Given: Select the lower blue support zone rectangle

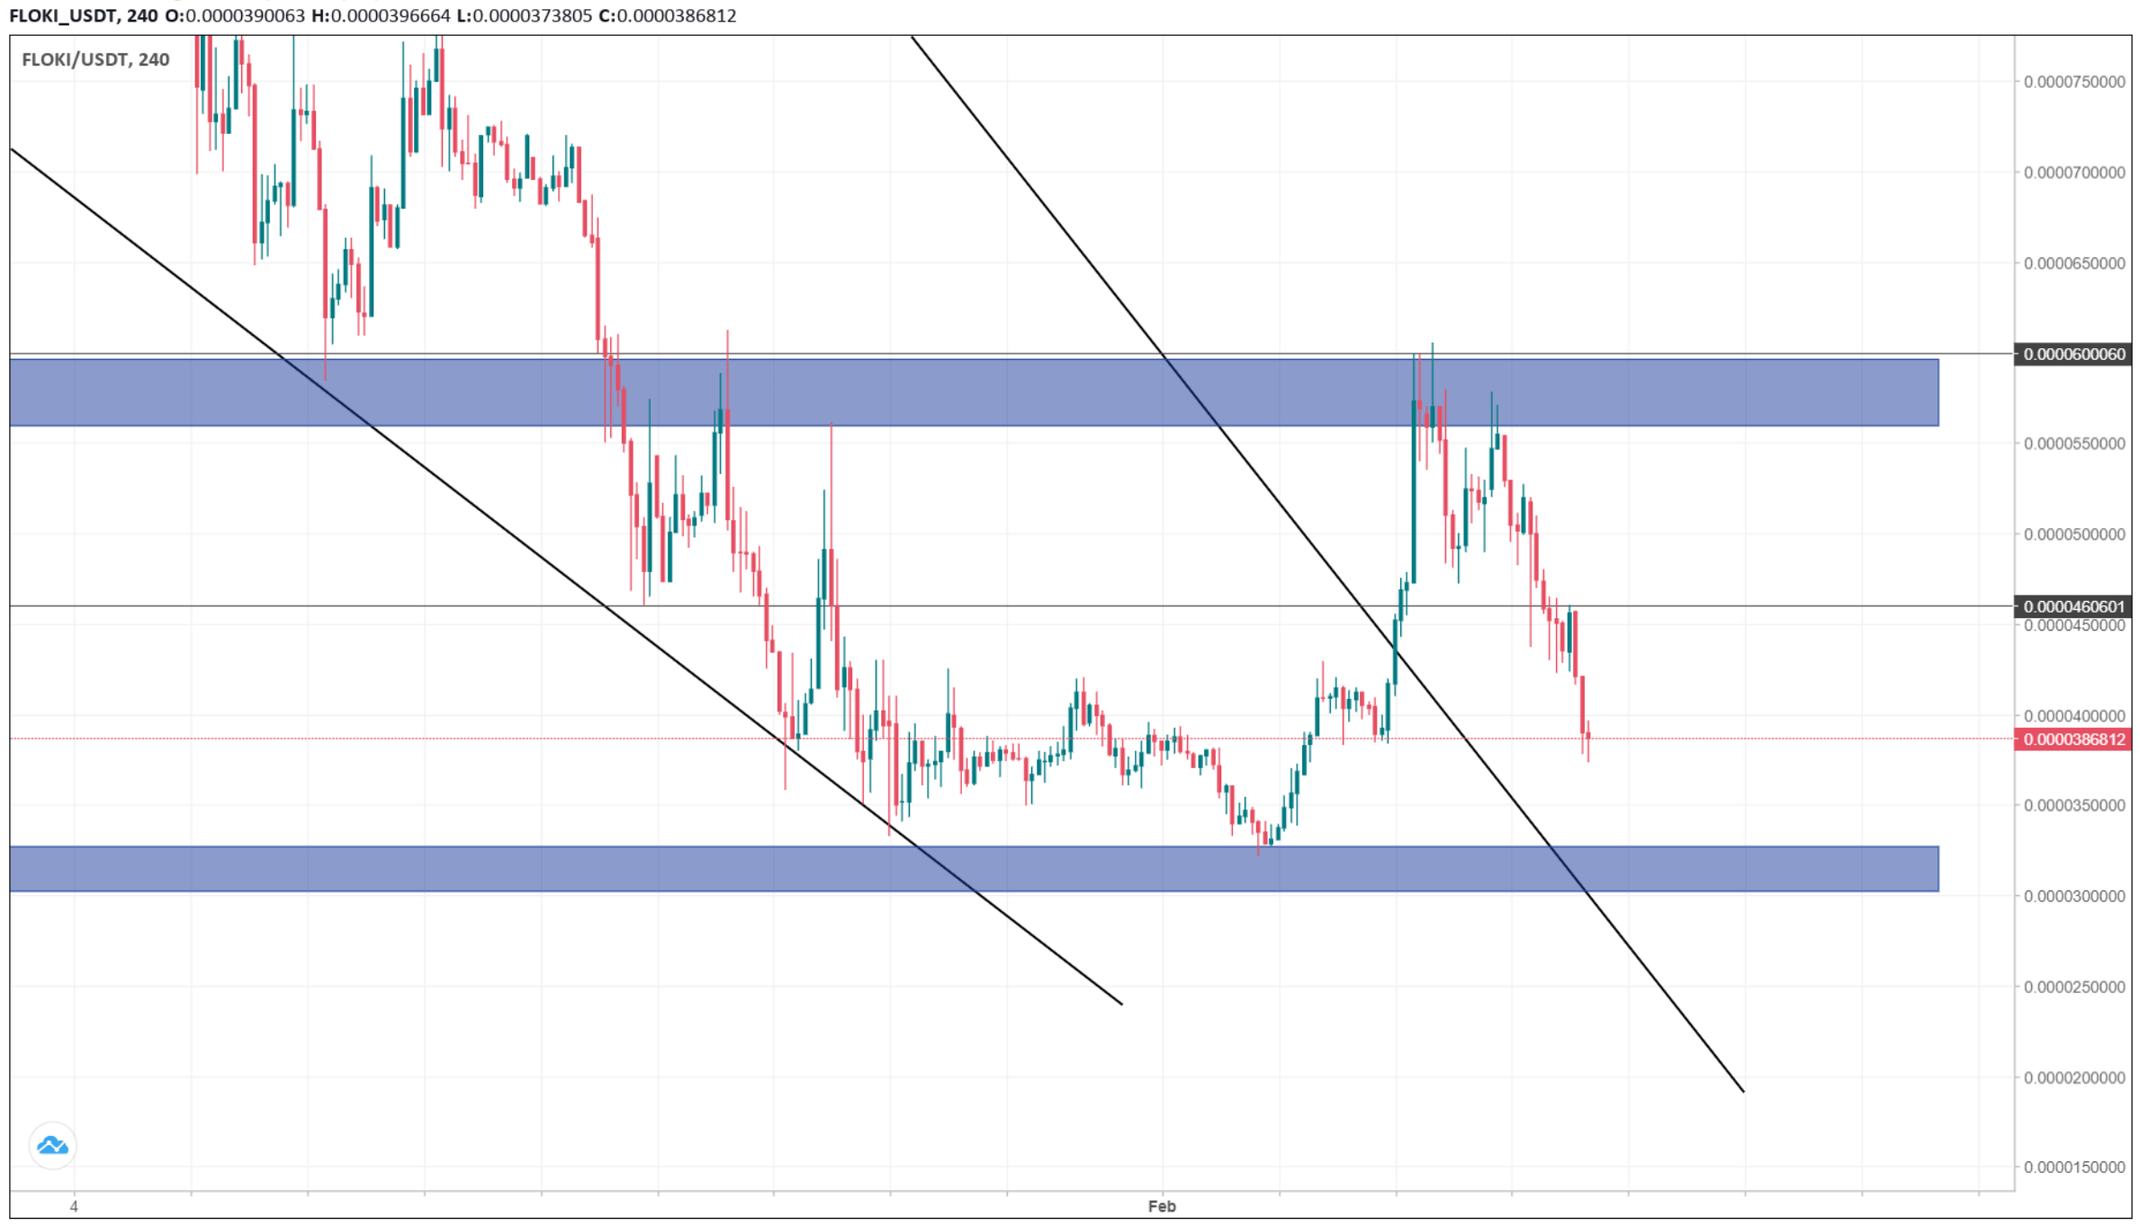Looking at the screenshot, I should point(974,869).
